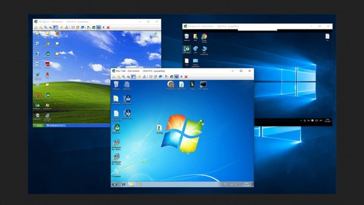Select the highlighted green download icon on Windows 10 desktop
This screenshot has height=205, width=364.
[187, 50]
